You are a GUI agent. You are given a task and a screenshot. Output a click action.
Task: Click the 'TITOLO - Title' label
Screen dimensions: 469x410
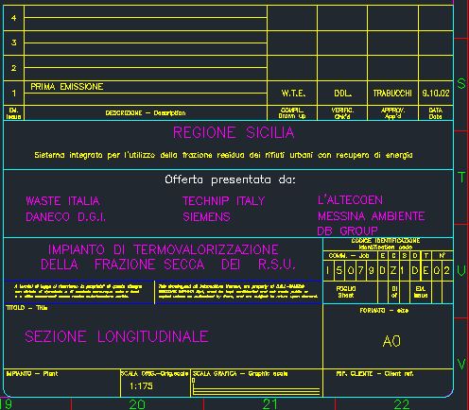[26, 308]
